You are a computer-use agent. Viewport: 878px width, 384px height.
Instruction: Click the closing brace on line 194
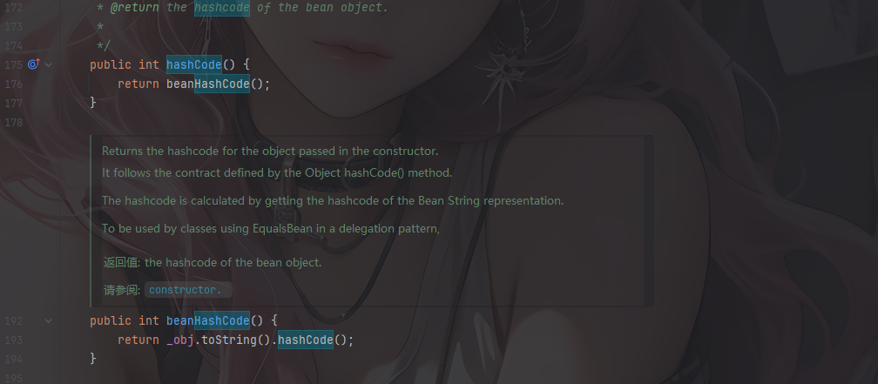point(93,358)
